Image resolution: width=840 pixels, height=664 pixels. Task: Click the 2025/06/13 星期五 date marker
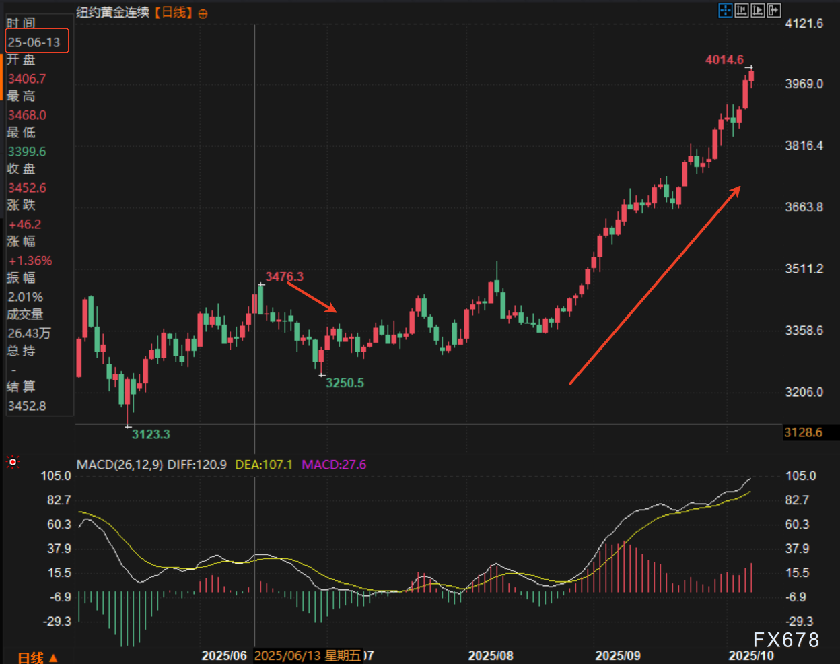308,656
